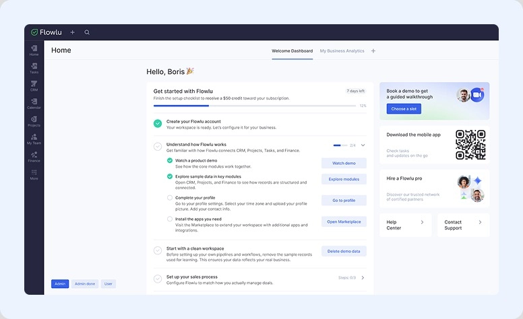Click the presenter avatar on demo card
The width and height of the screenshot is (523, 319).
point(463,96)
